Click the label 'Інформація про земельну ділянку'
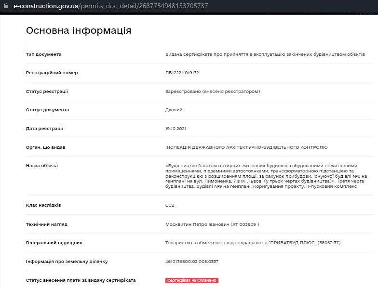378x289 pixels. (67, 262)
